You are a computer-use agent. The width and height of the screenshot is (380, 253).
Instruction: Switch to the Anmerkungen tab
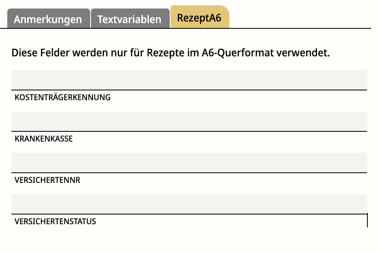click(48, 19)
